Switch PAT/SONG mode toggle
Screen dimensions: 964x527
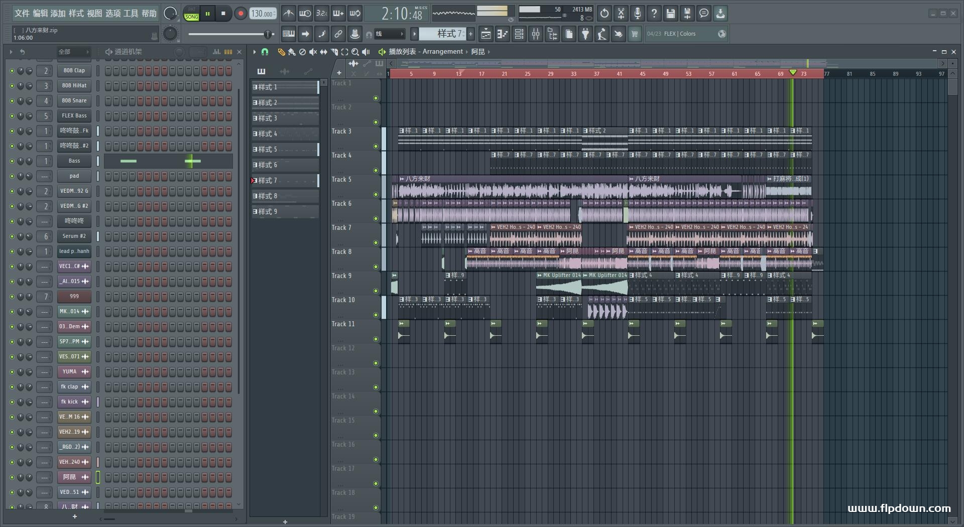pos(191,14)
